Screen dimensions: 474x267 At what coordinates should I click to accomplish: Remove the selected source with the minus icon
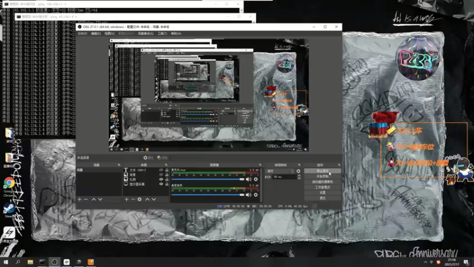tap(133, 199)
